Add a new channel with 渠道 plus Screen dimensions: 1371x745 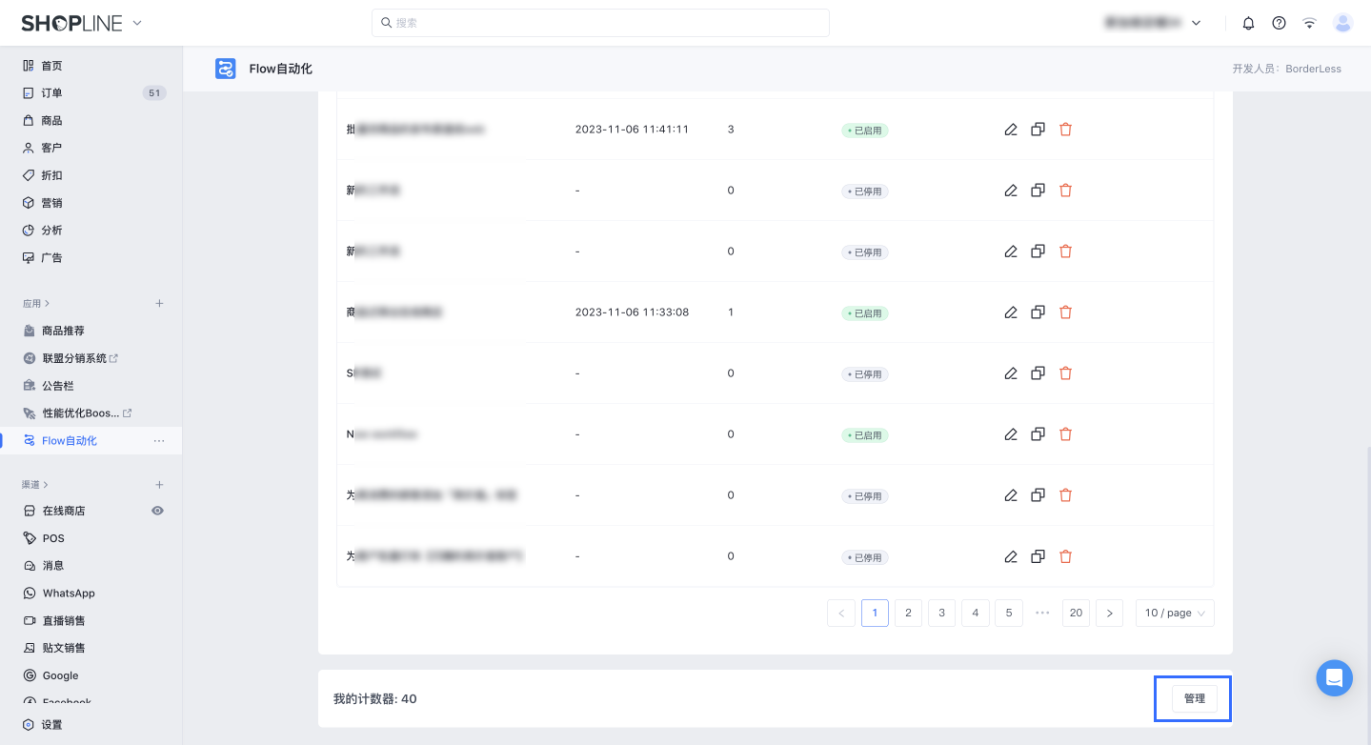tap(159, 485)
